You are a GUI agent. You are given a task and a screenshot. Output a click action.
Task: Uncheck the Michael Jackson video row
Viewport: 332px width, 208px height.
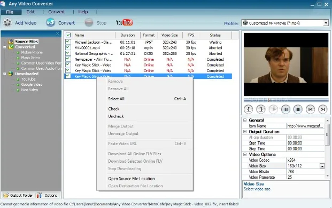click(68, 42)
